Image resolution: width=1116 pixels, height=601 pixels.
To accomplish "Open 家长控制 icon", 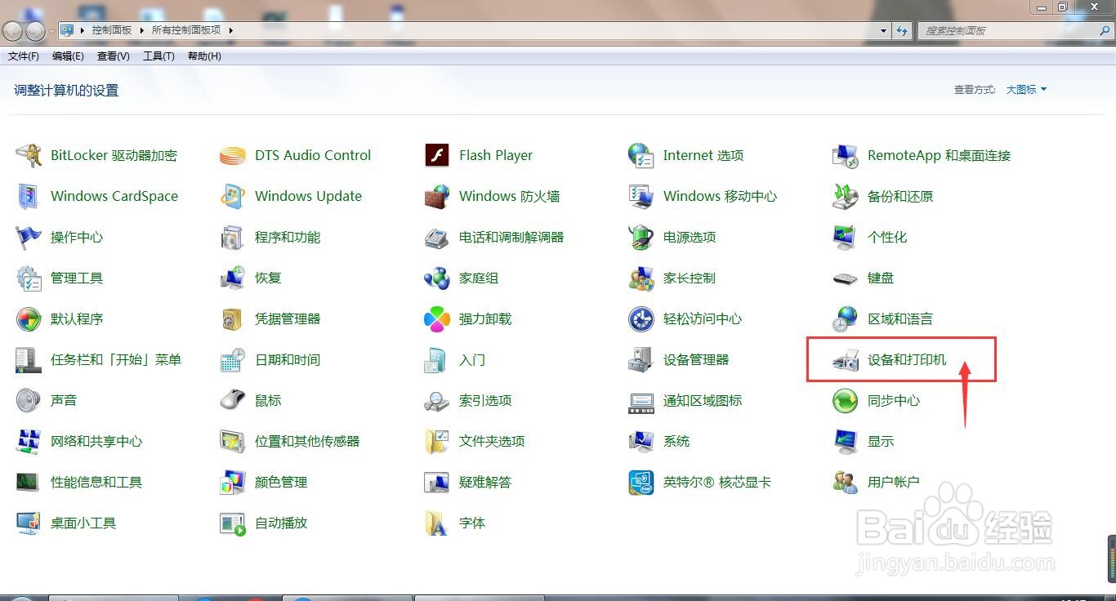I will coord(641,278).
